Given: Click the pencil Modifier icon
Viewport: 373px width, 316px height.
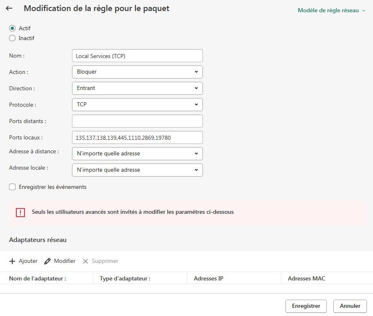Looking at the screenshot, I should 47,261.
